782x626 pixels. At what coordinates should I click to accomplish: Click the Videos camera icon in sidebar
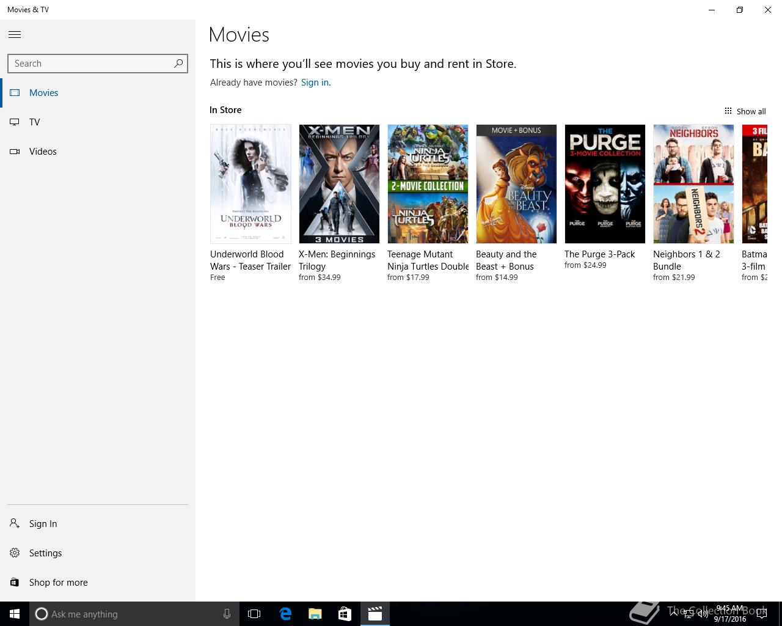pyautogui.click(x=15, y=152)
